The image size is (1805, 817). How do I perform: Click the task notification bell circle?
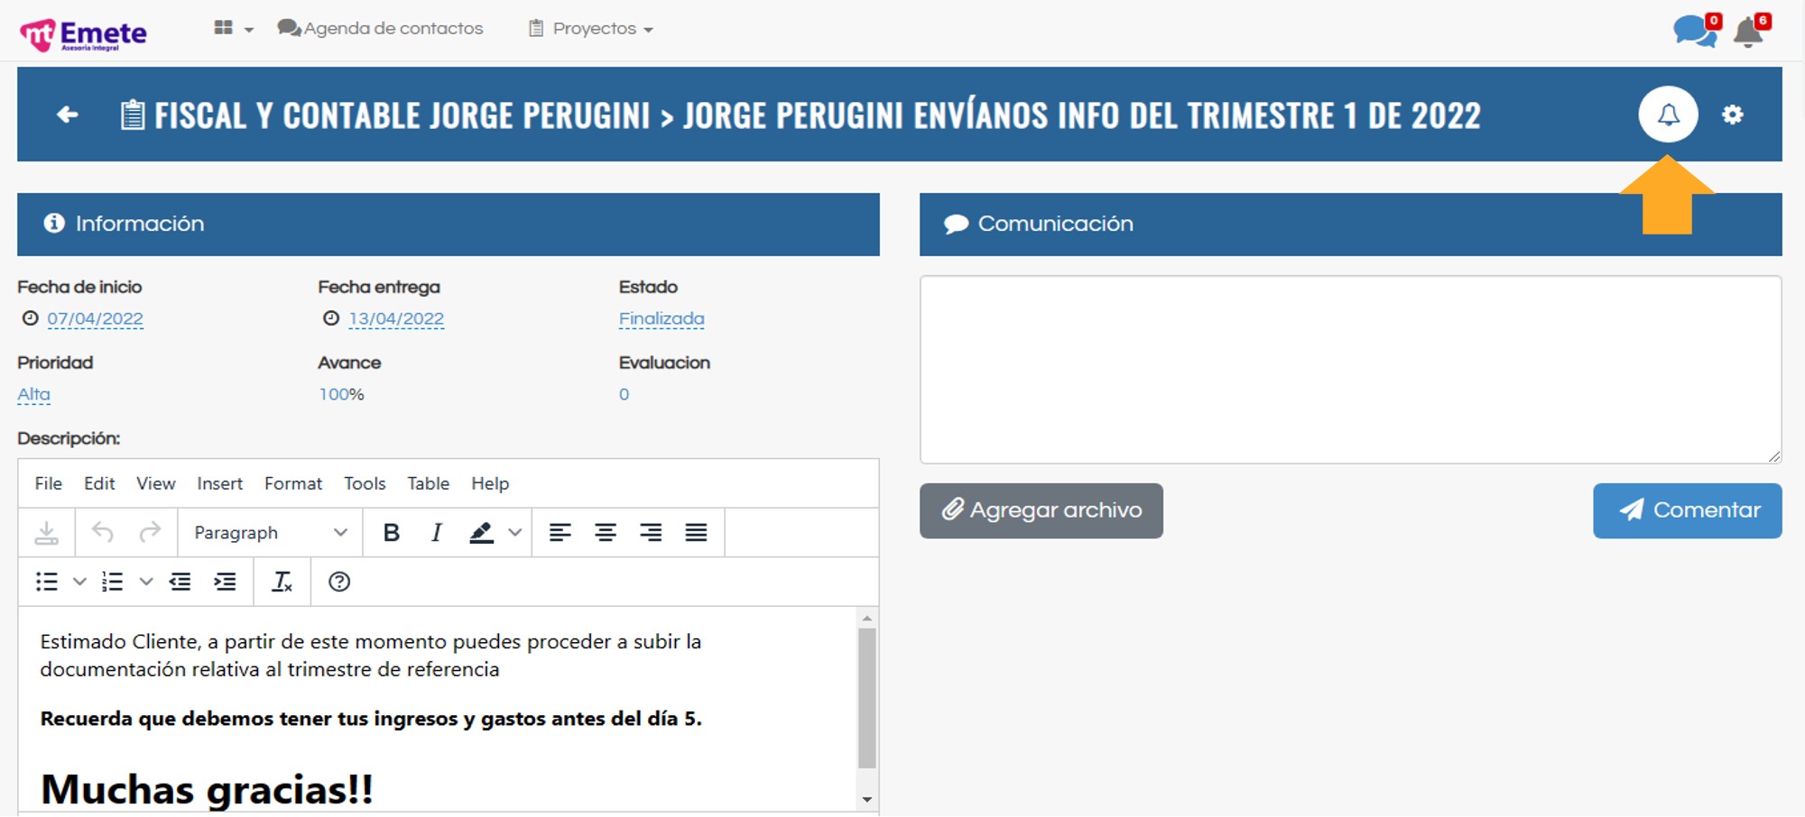tap(1668, 115)
